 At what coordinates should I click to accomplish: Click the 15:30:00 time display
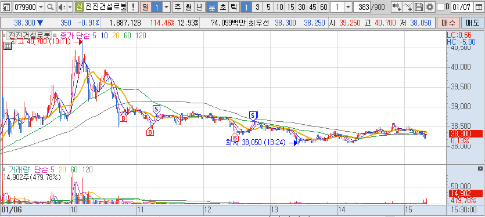coord(464,209)
